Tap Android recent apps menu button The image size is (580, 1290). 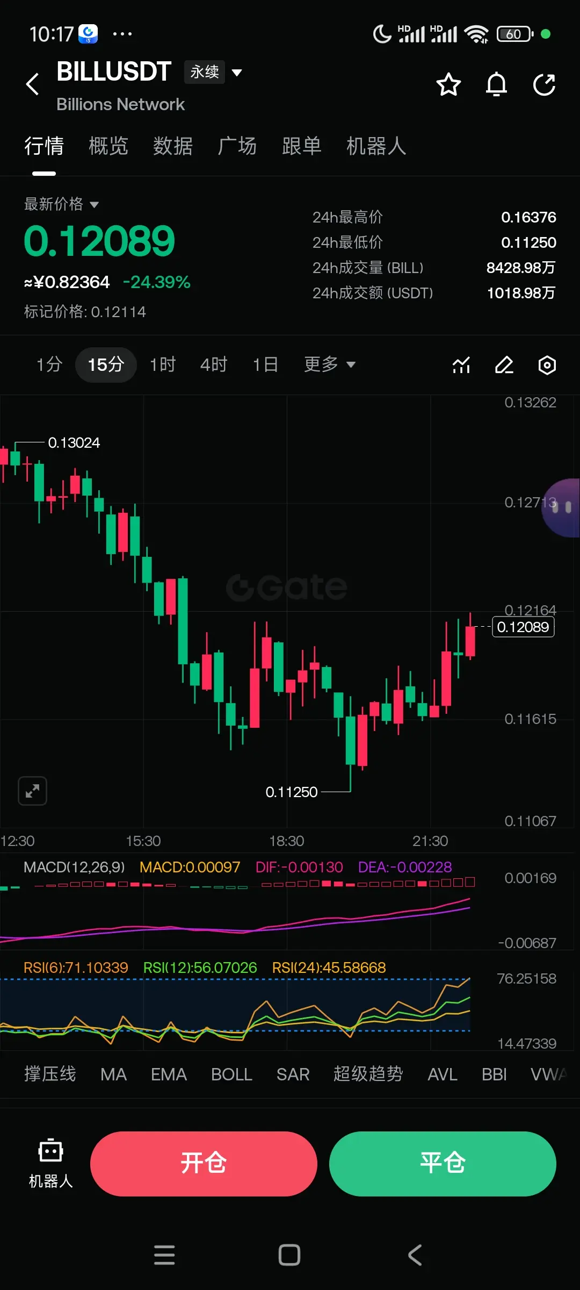point(164,1255)
